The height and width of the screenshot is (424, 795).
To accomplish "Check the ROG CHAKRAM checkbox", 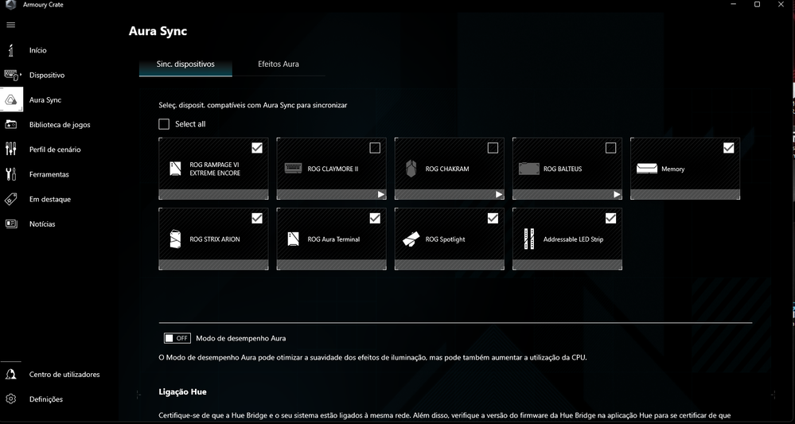I will (x=493, y=147).
